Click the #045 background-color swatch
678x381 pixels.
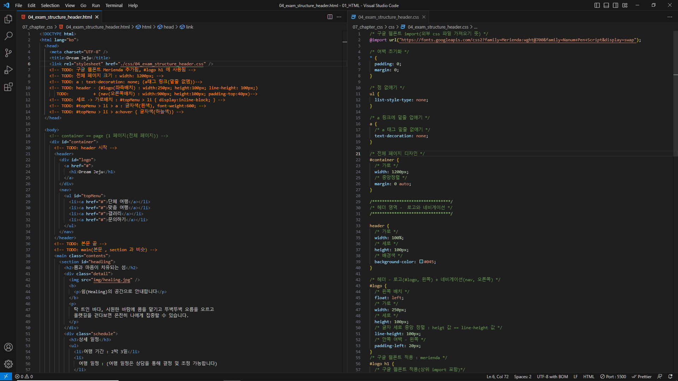tap(421, 262)
